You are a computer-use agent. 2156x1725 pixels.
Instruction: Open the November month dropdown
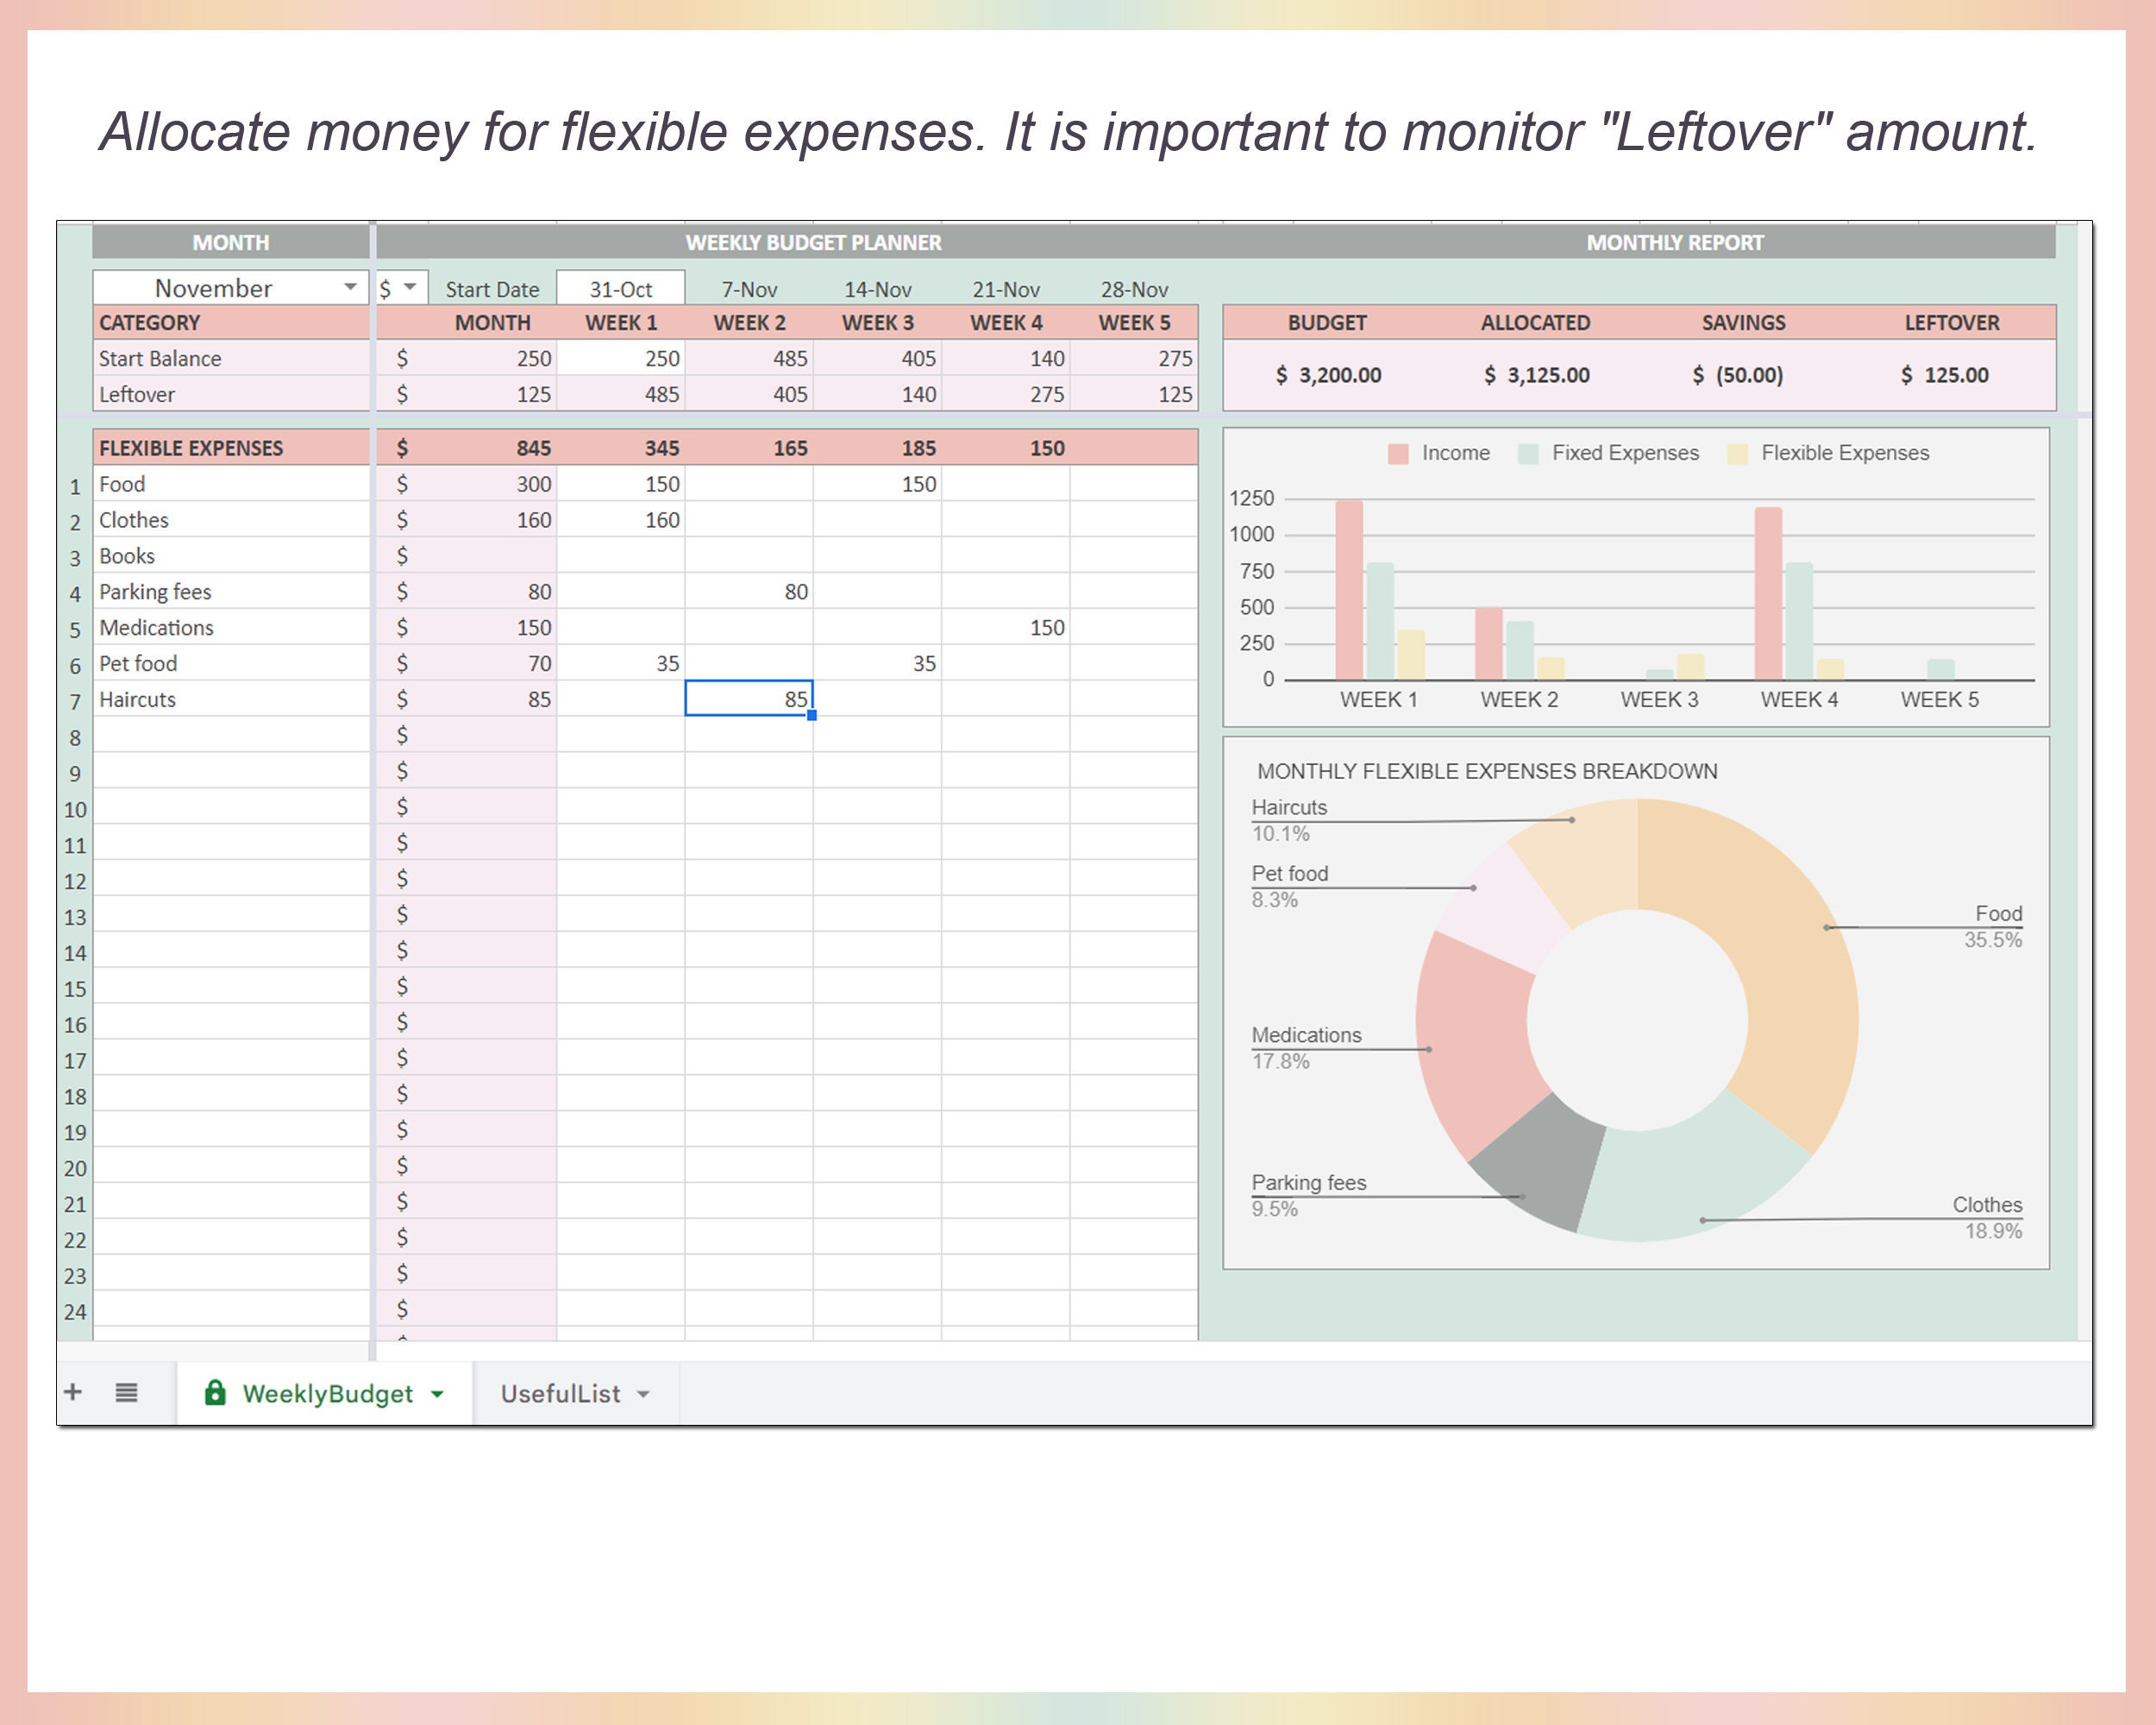352,287
